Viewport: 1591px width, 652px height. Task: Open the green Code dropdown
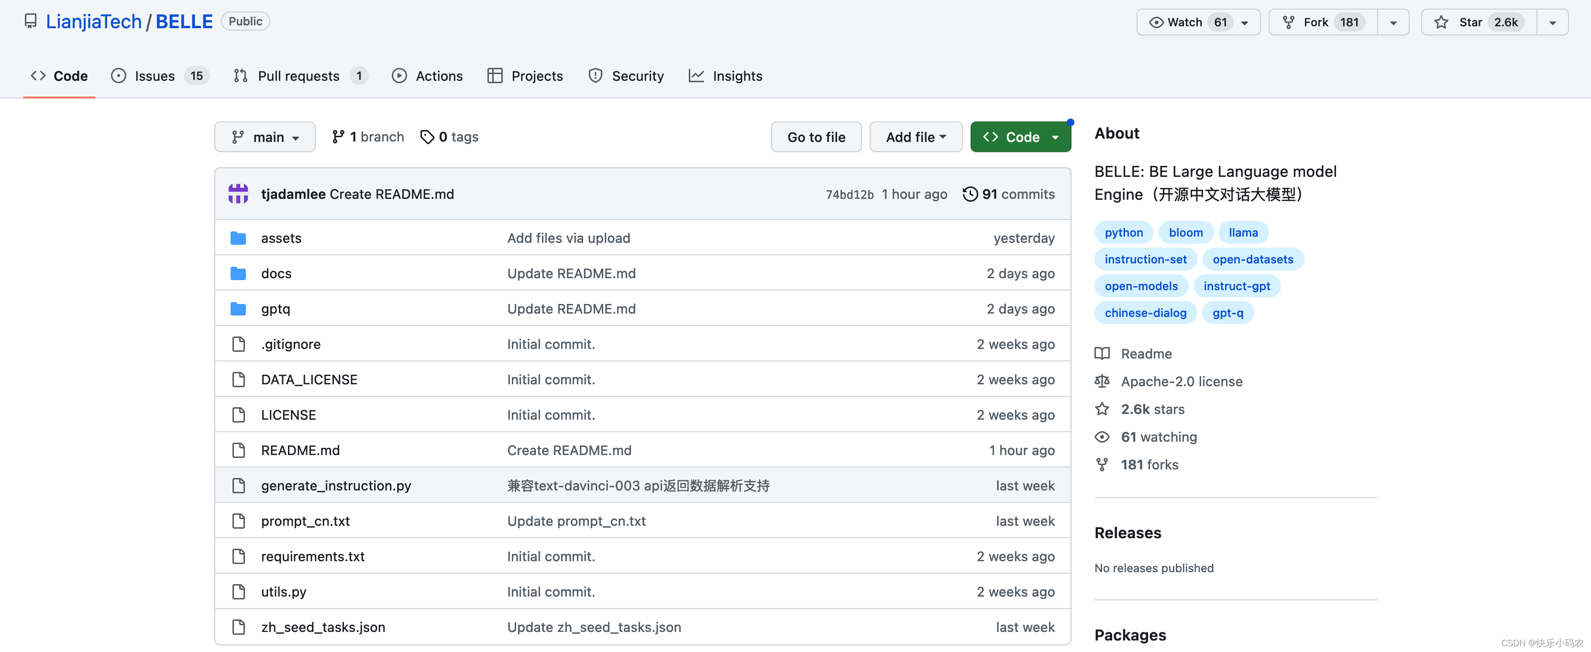pos(1020,137)
